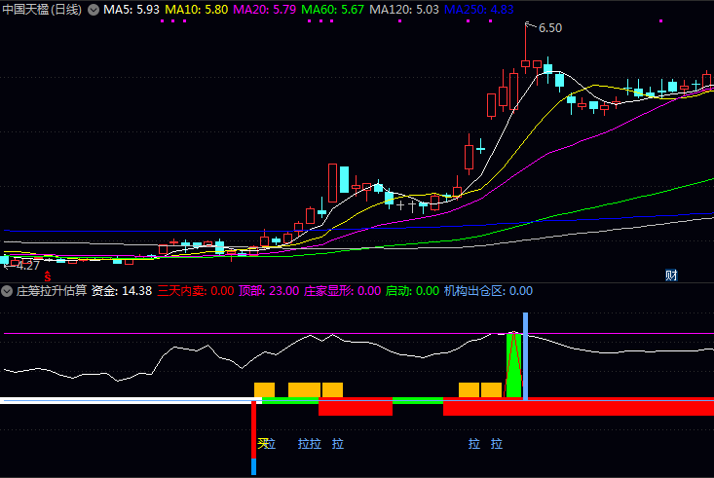Click the 买 buy signal marker
The height and width of the screenshot is (478, 714).
(x=262, y=444)
